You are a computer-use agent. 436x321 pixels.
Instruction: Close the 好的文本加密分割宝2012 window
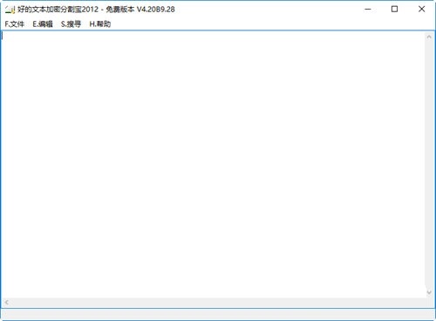(421, 10)
